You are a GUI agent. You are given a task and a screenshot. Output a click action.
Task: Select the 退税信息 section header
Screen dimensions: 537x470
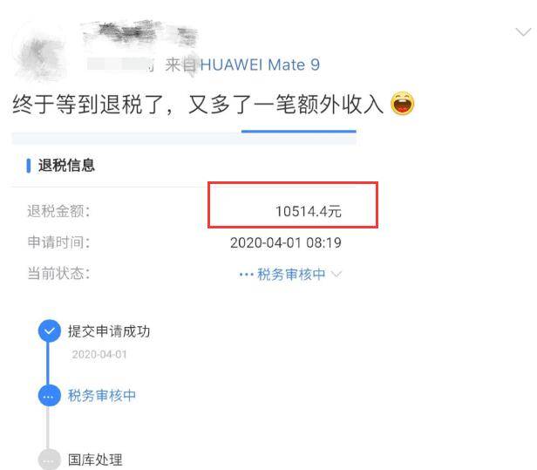pos(66,166)
